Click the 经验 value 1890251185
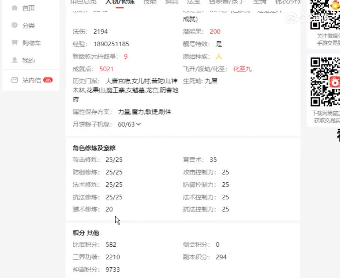 click(x=111, y=44)
